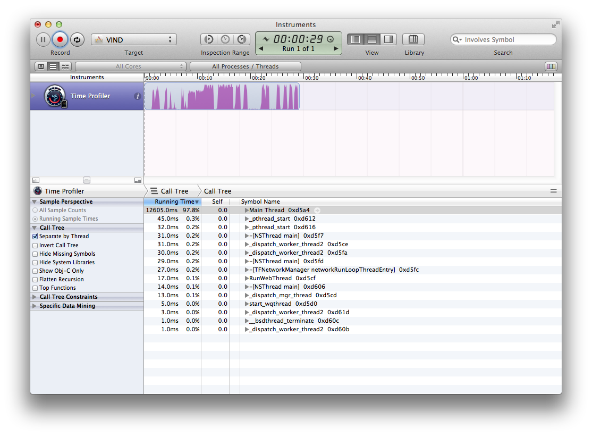Open All Processes / Threads selector
Screen dimensions: 592x436
(246, 66)
